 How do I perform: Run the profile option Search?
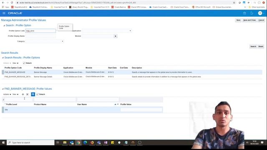point(253,46)
